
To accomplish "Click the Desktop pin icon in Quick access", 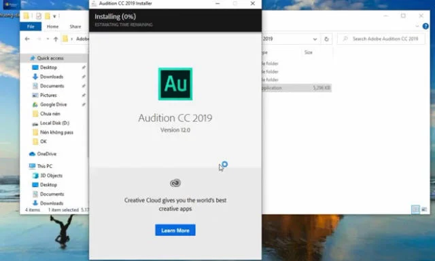I will point(84,67).
